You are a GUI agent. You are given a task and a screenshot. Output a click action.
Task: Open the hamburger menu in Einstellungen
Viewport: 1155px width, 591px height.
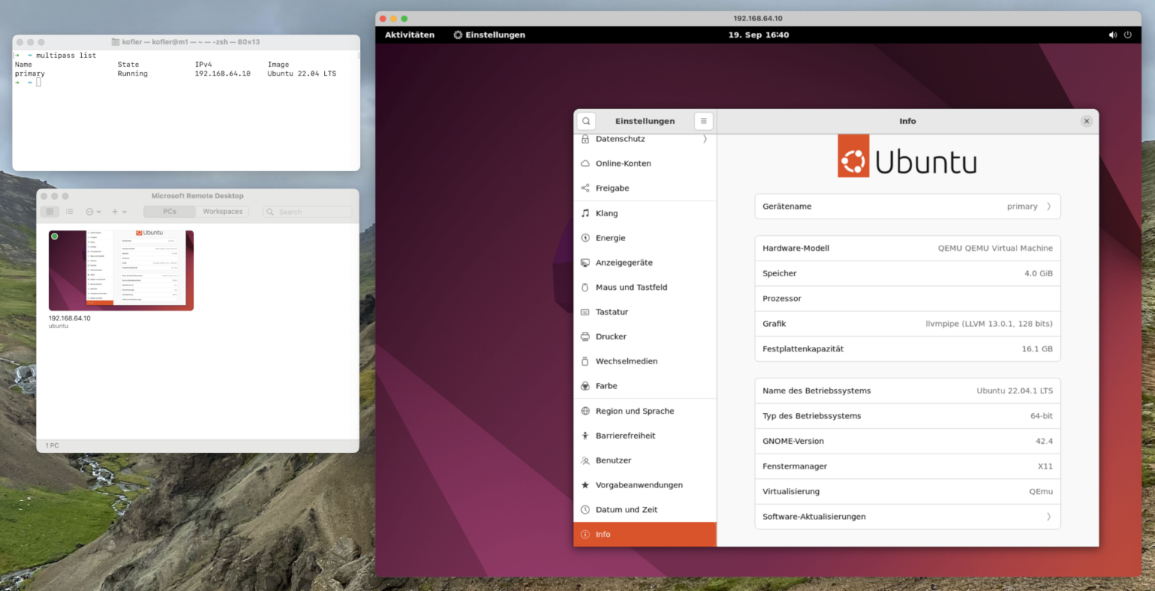point(703,120)
